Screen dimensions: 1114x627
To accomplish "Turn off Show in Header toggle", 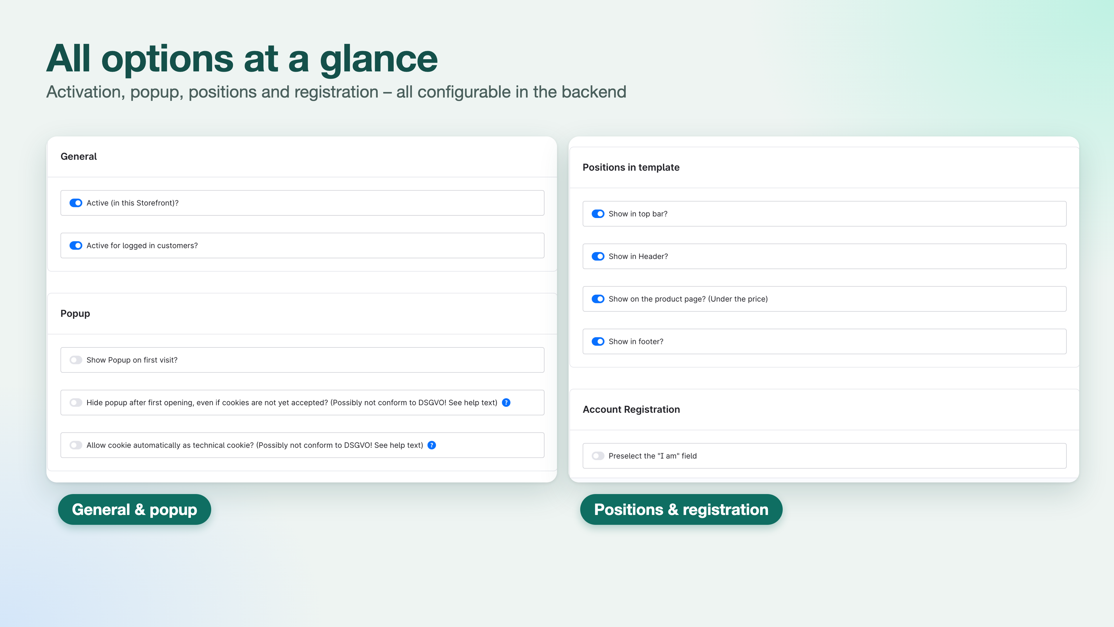I will (x=598, y=256).
